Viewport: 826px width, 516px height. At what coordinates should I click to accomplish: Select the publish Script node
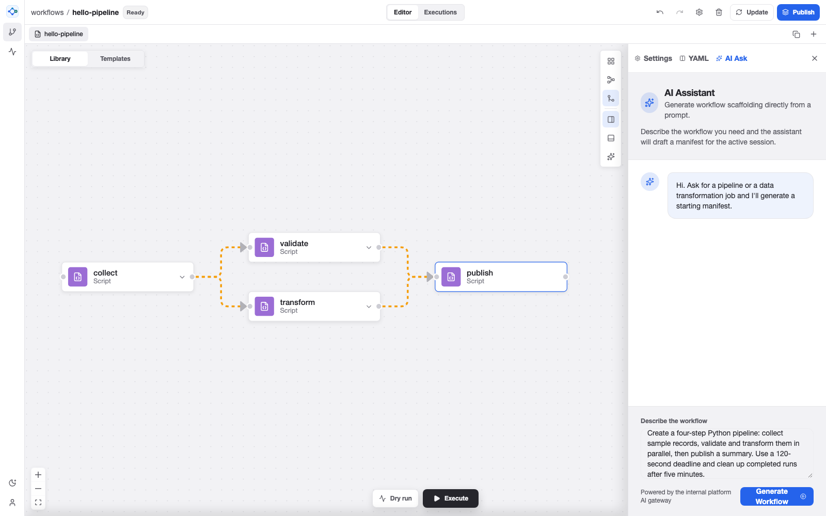click(x=501, y=277)
